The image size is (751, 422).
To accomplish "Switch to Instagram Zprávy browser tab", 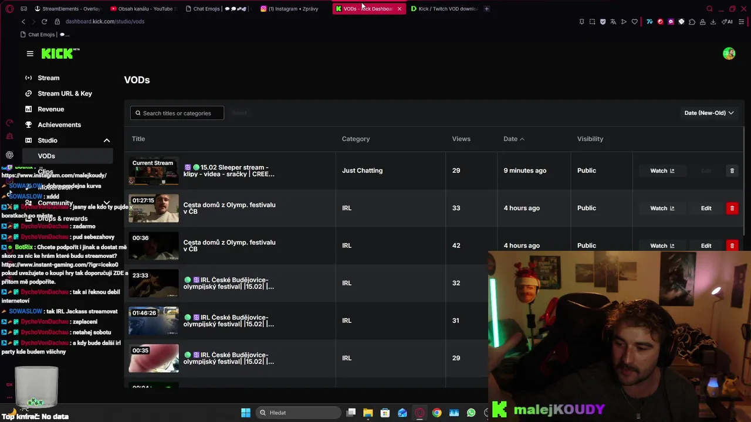I will click(293, 9).
